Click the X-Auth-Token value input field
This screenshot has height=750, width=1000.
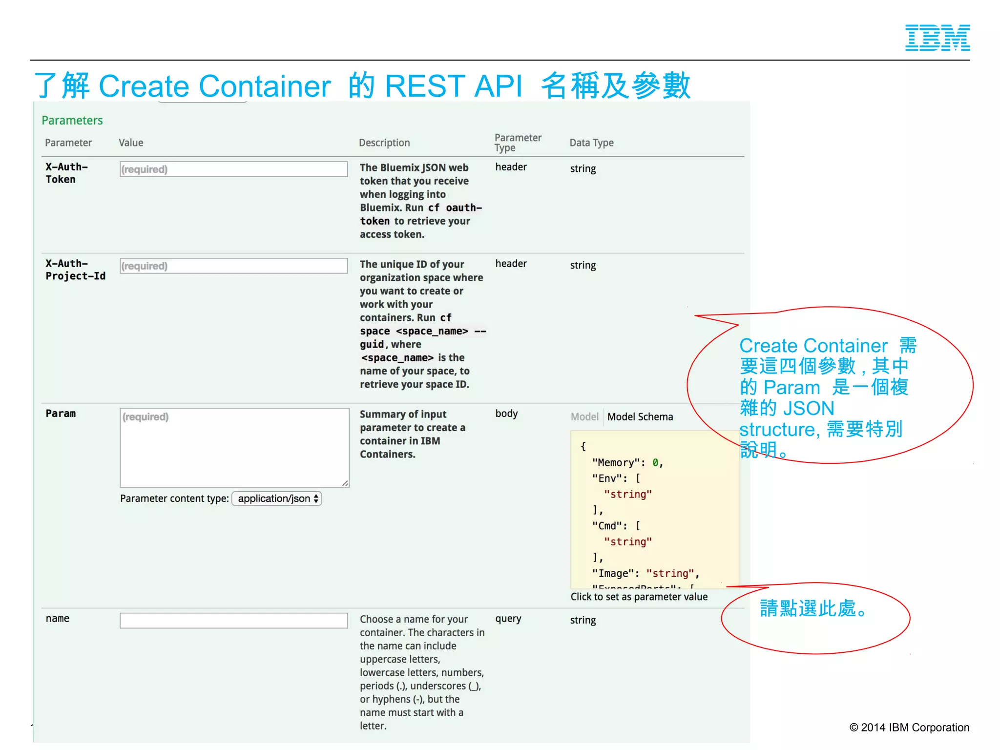click(x=234, y=169)
